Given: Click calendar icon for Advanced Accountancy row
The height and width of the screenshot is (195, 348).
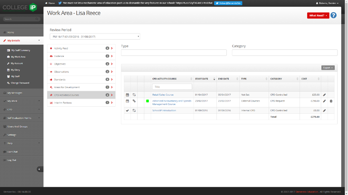Looking at the screenshot, I should [x=127, y=101].
